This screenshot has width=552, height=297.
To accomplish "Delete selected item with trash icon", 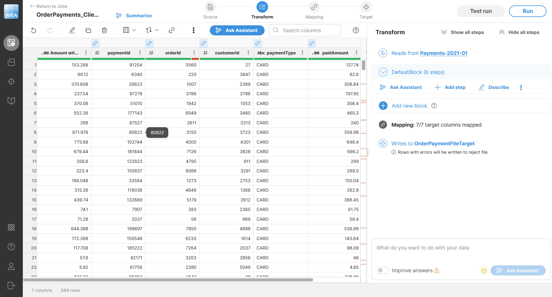I will click(x=104, y=30).
